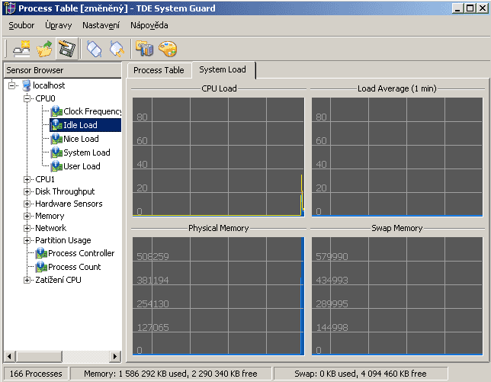The height and width of the screenshot is (382, 491).
Task: Expand the Disk Throughput node
Action: [28, 191]
